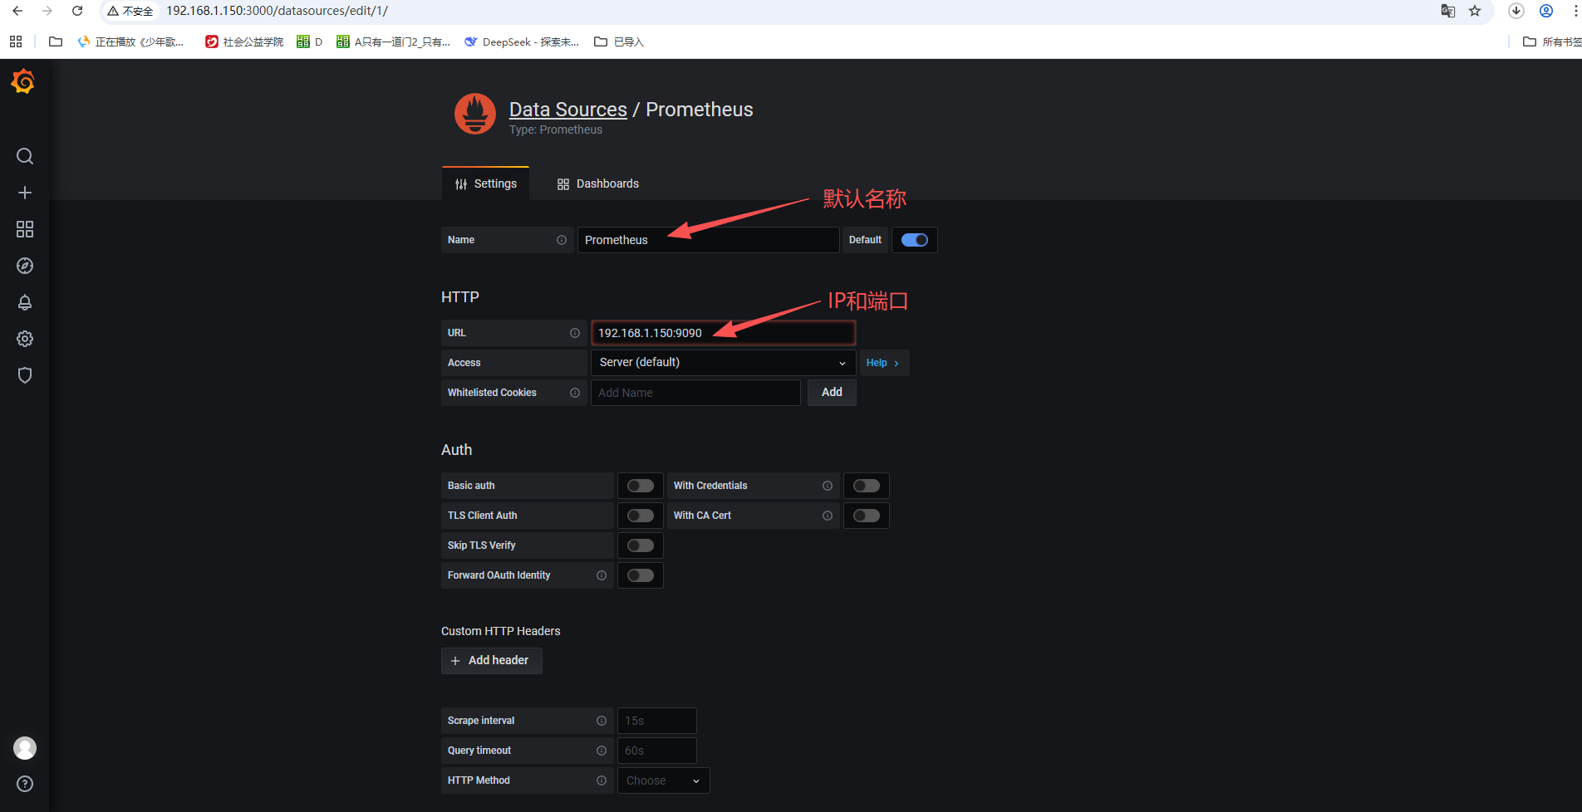Click Add button for whitelisted cookies

(832, 392)
